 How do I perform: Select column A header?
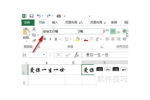[x=46, y=63]
